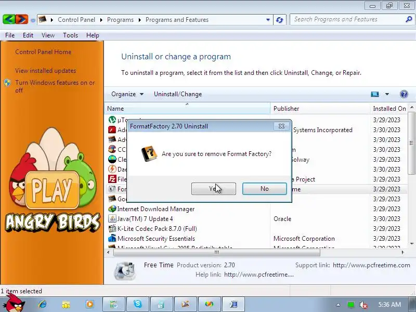Open the Edit menu

tap(28, 35)
